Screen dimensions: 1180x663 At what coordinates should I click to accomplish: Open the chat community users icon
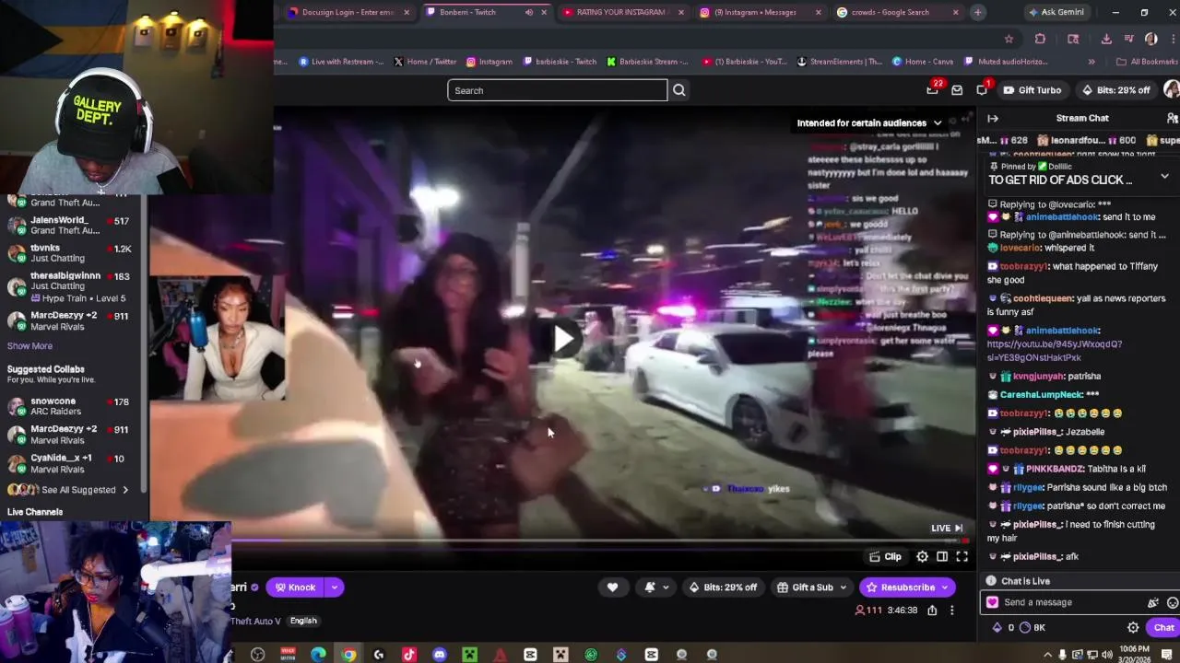[1172, 118]
